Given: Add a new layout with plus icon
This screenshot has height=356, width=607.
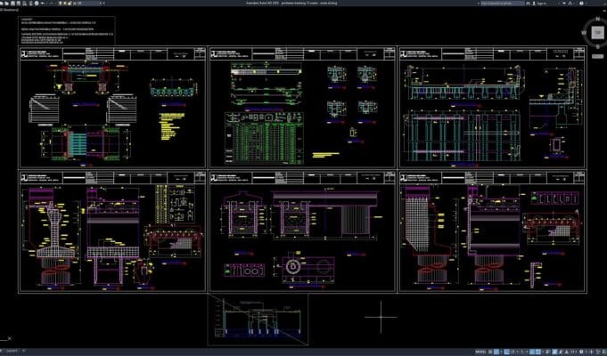Looking at the screenshot, I should pos(21,352).
